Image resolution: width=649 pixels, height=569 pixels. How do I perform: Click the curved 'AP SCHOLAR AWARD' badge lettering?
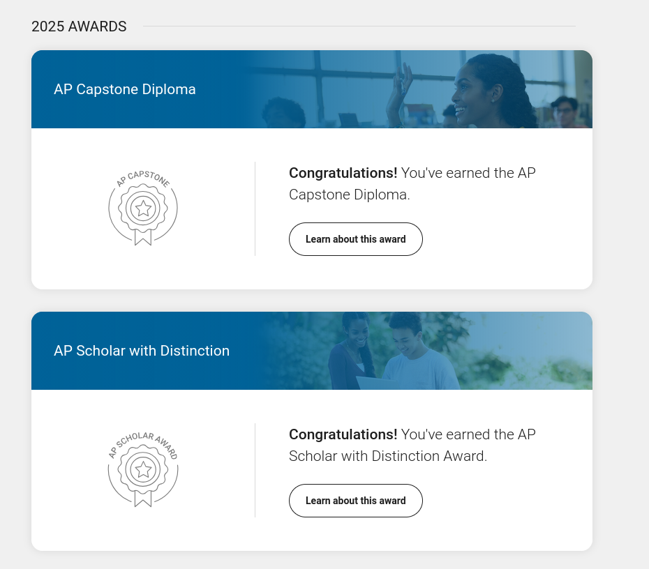(143, 443)
